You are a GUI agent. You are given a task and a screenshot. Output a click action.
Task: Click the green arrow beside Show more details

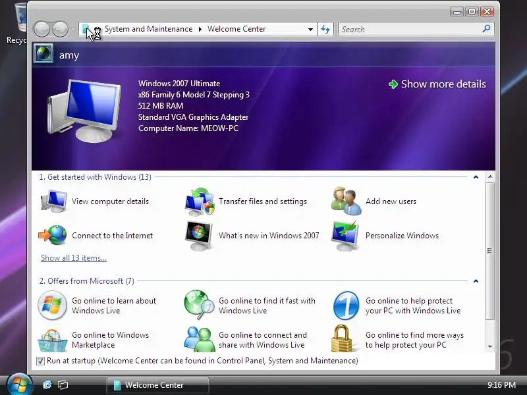393,84
